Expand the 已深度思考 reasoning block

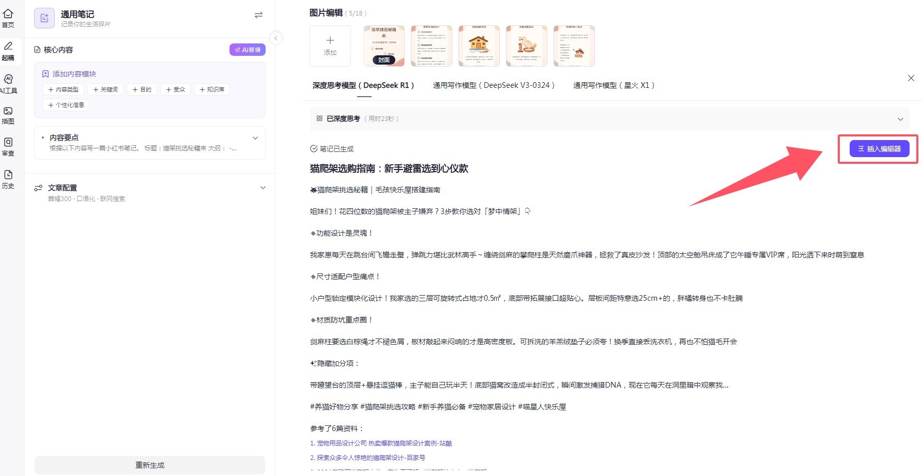pyautogui.click(x=900, y=119)
